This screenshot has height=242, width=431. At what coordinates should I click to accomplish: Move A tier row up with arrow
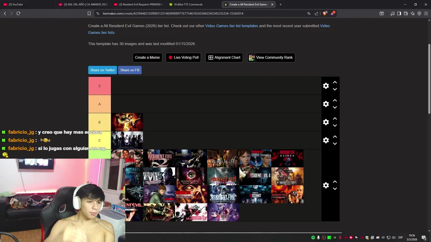pos(335,100)
